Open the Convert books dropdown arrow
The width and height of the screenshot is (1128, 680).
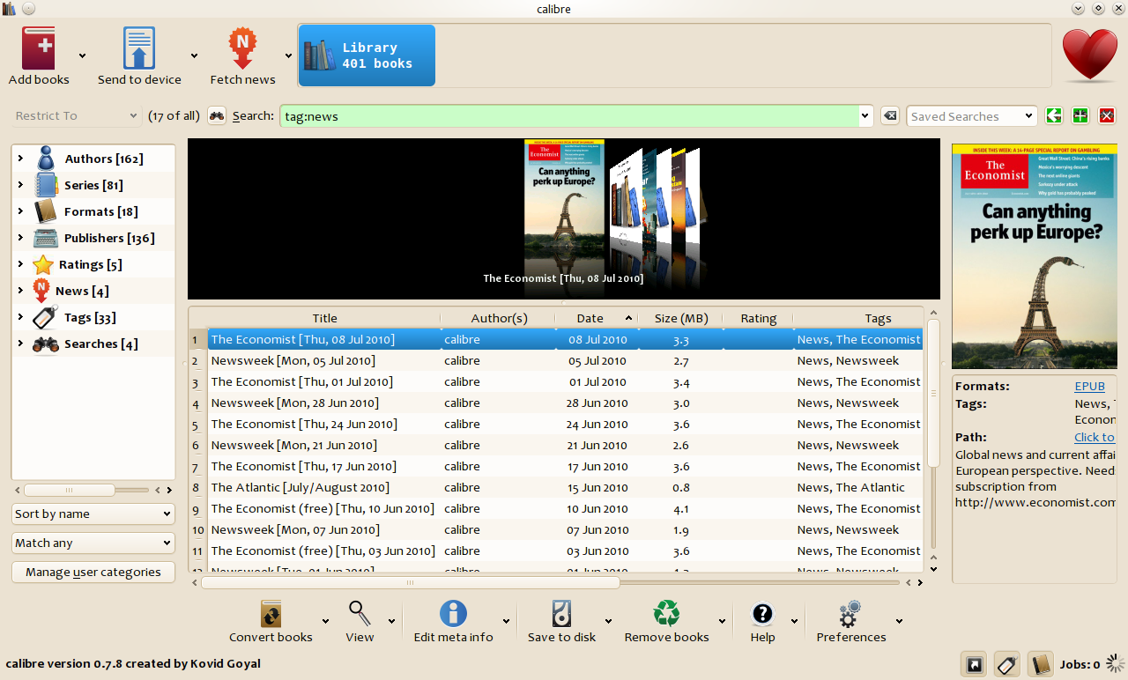[325, 621]
